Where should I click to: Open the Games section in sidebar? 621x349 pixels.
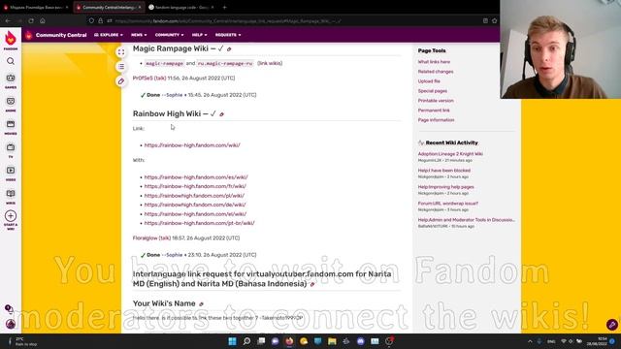click(11, 80)
